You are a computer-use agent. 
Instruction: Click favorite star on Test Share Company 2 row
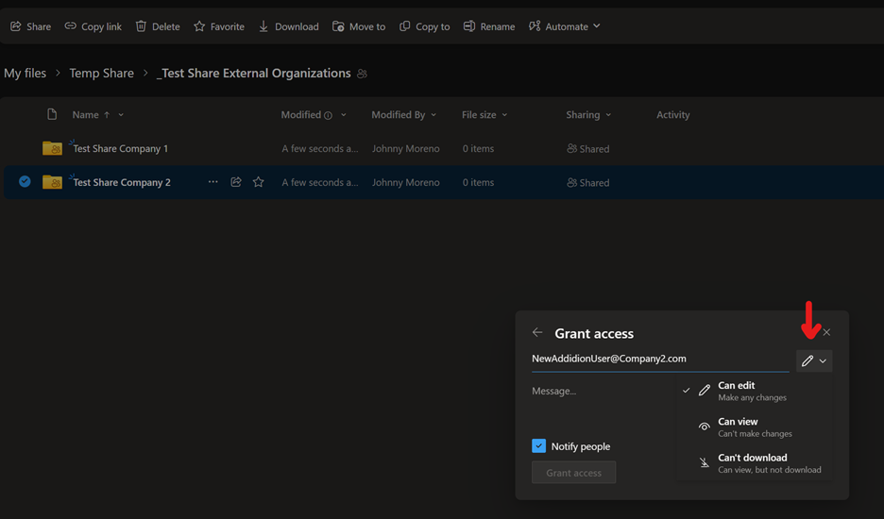tap(258, 182)
